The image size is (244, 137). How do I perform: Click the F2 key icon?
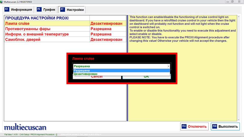[7, 9]
